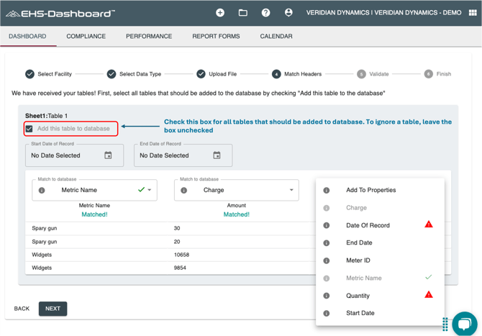Open the apps grid icon
This screenshot has height=336, width=482.
472,13
